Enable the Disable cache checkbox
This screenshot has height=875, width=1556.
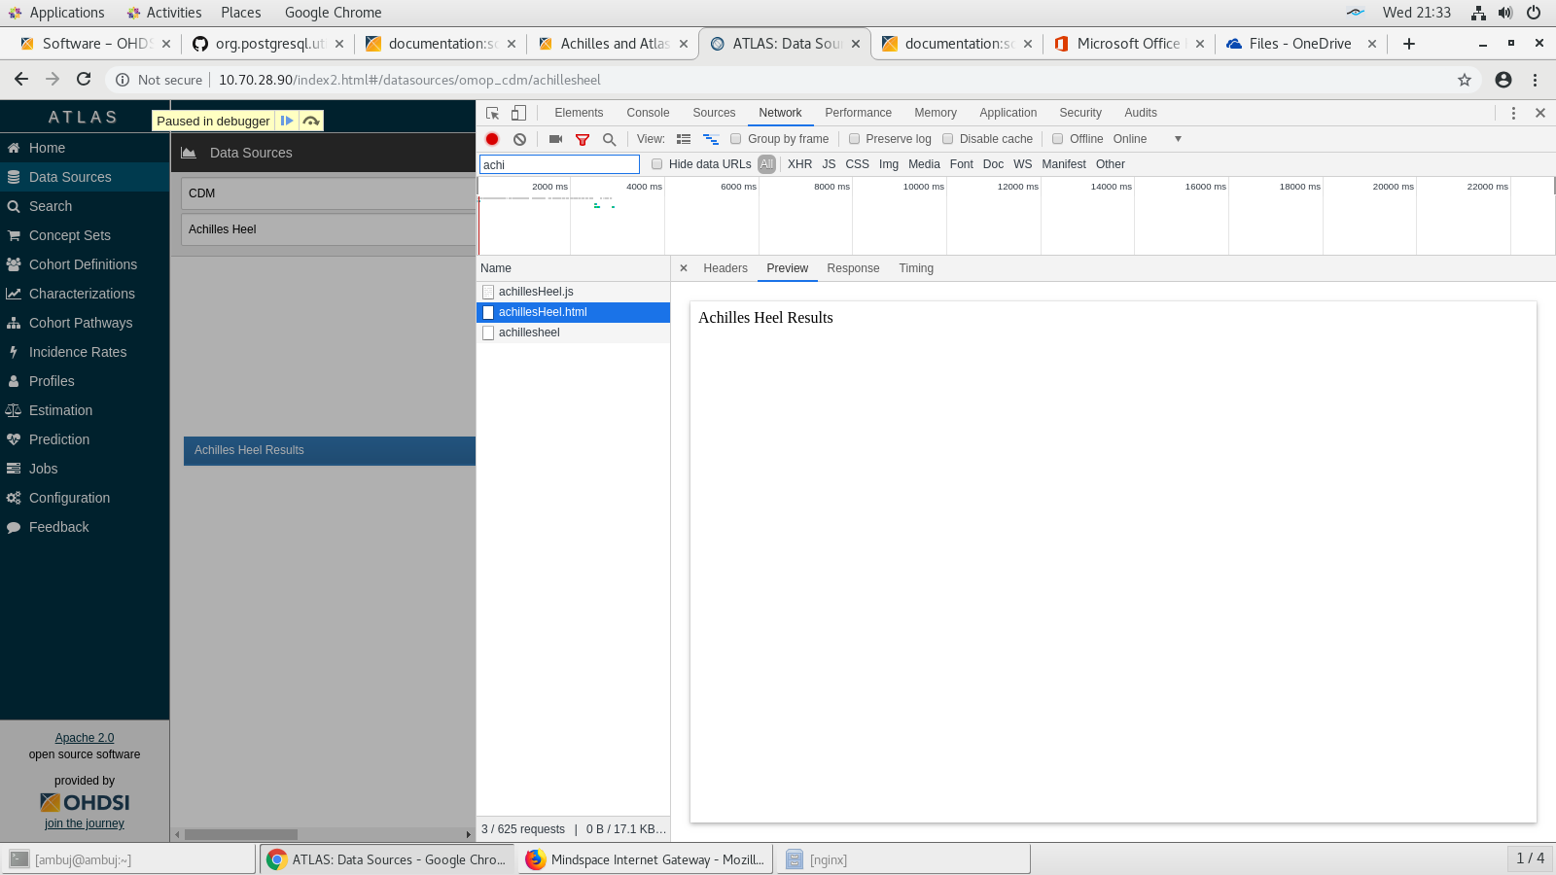pyautogui.click(x=948, y=139)
